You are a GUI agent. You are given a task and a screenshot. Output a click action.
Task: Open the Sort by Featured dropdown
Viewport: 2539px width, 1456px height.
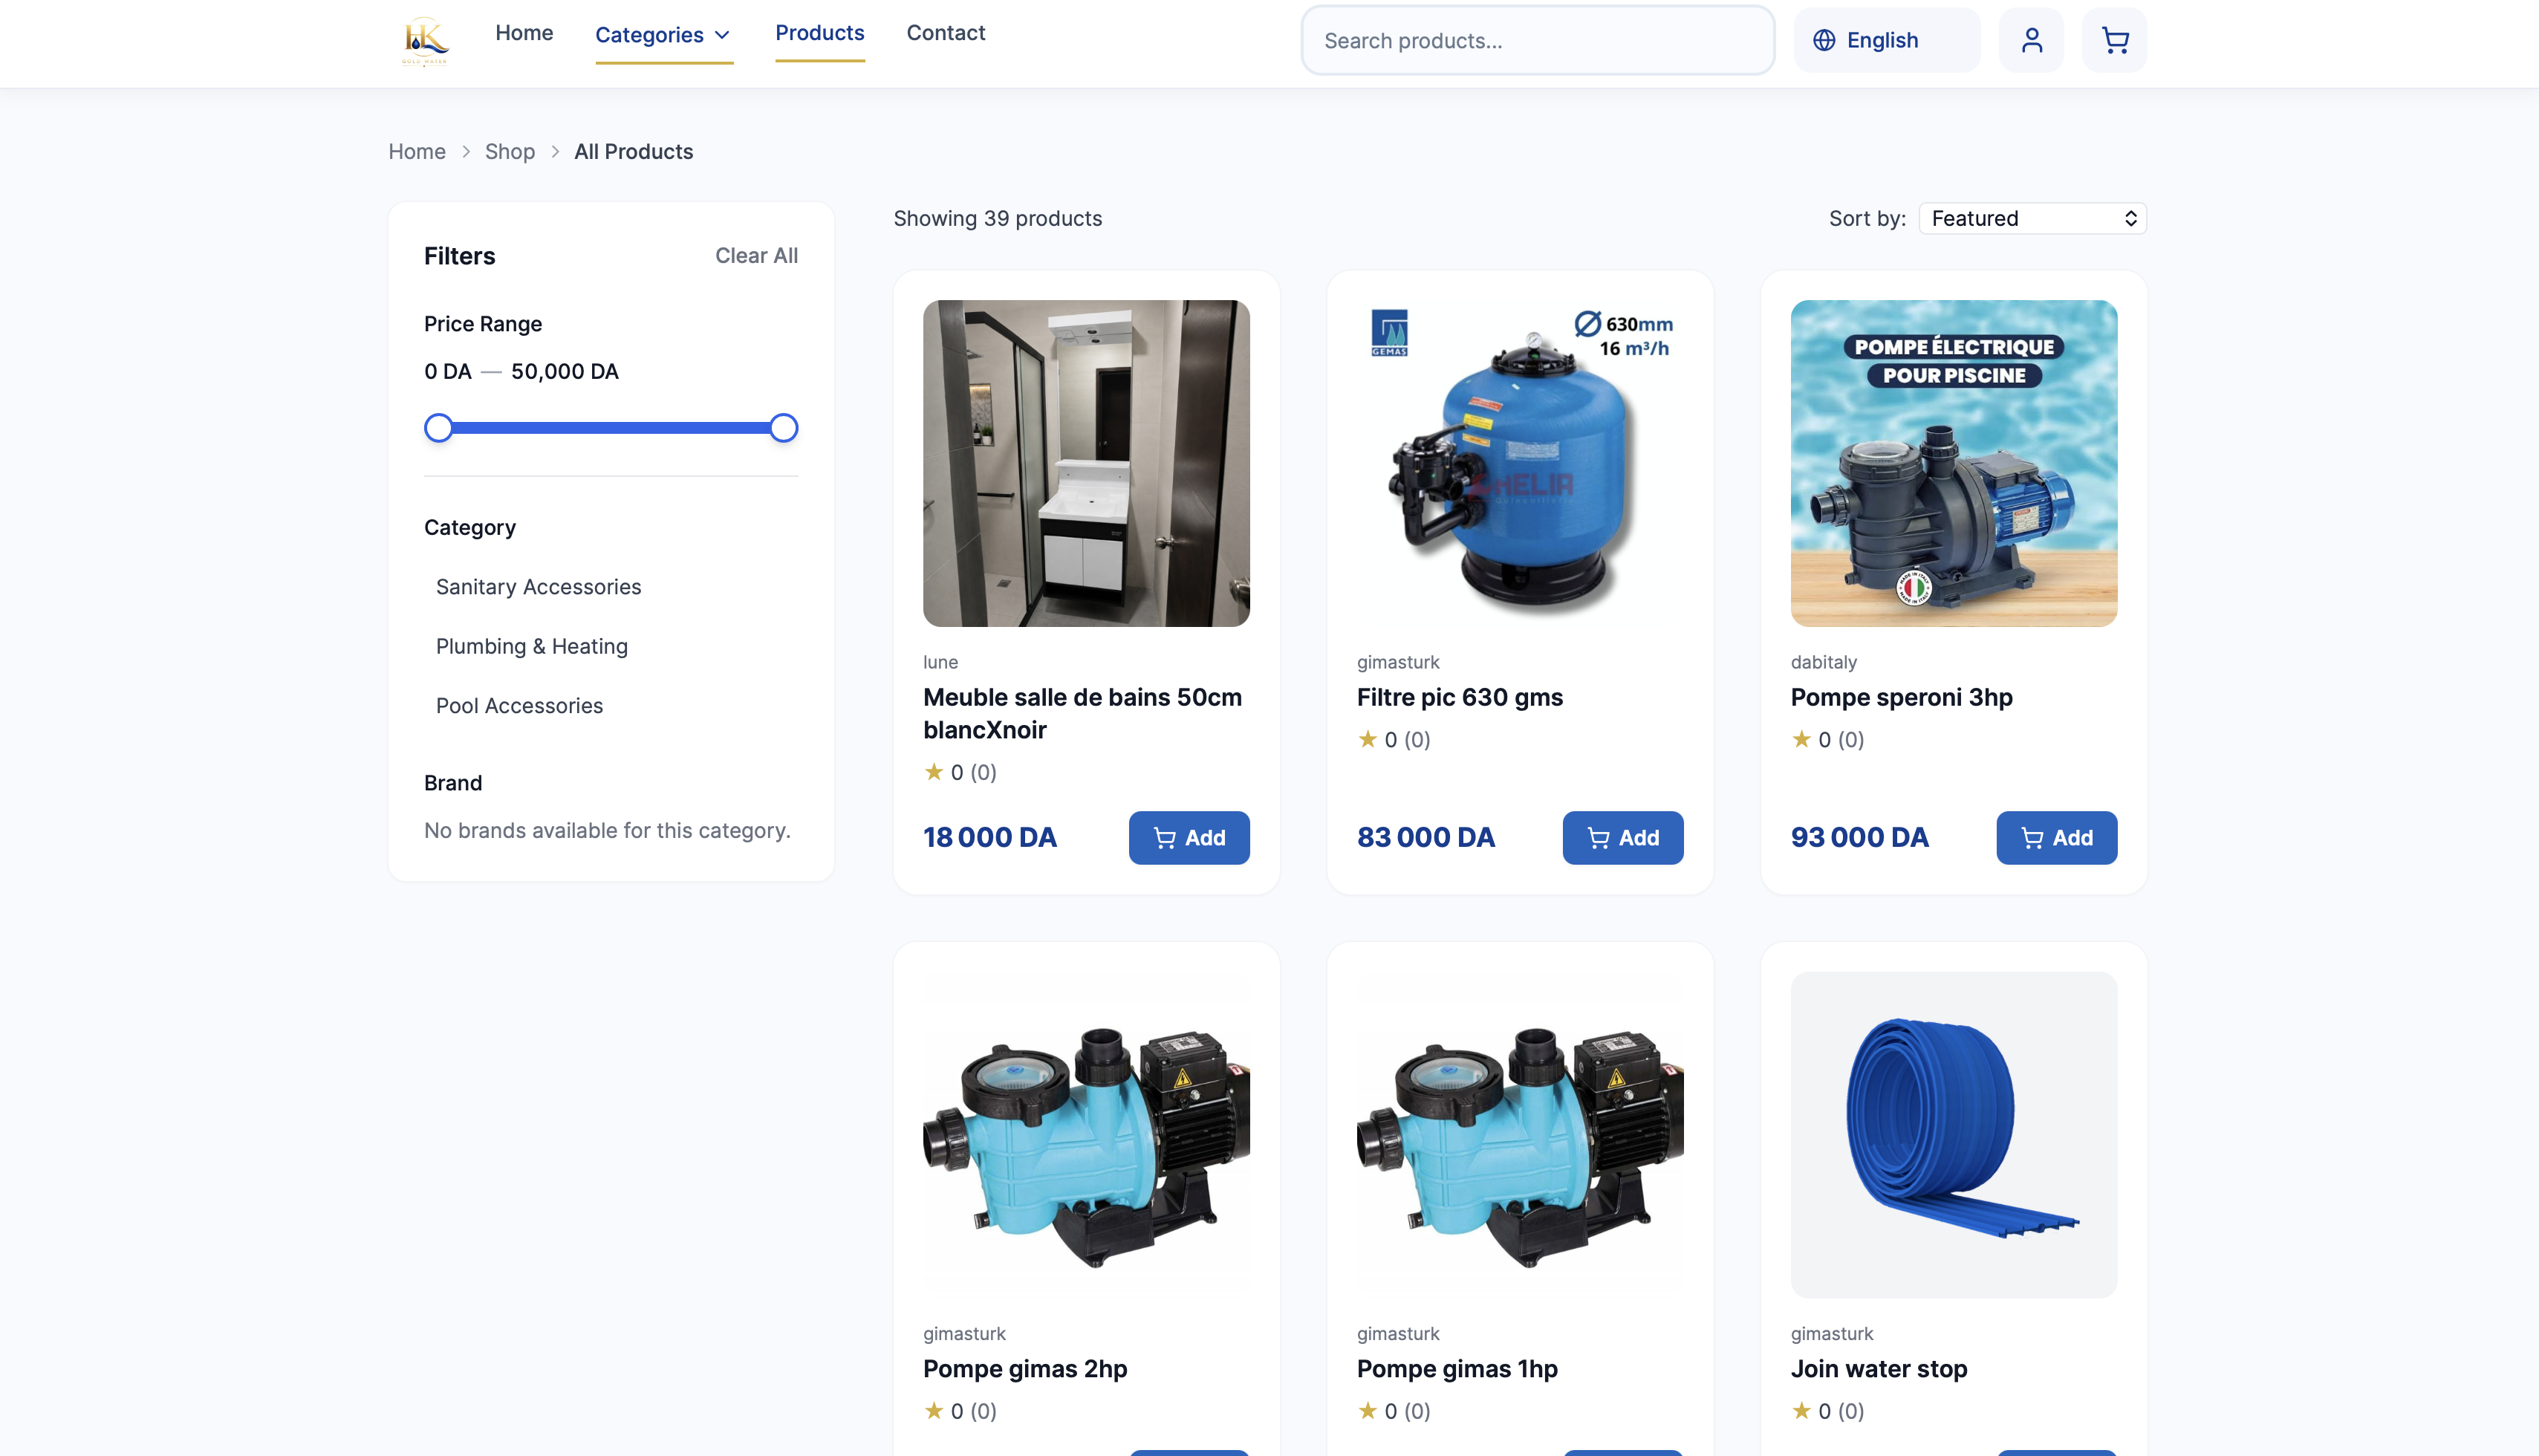coord(2033,218)
